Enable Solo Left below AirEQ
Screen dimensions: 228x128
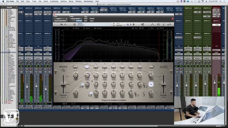pyautogui.click(x=108, y=104)
